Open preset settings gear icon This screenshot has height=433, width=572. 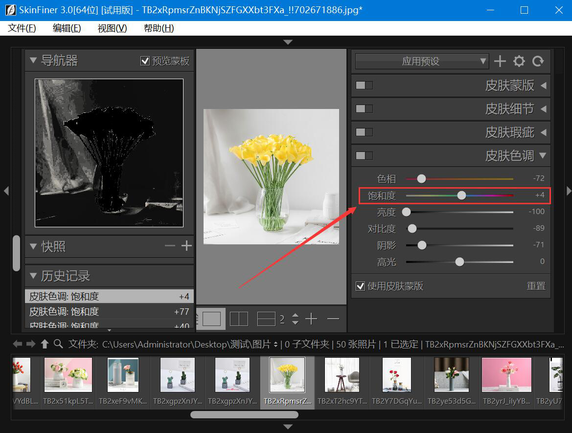519,61
